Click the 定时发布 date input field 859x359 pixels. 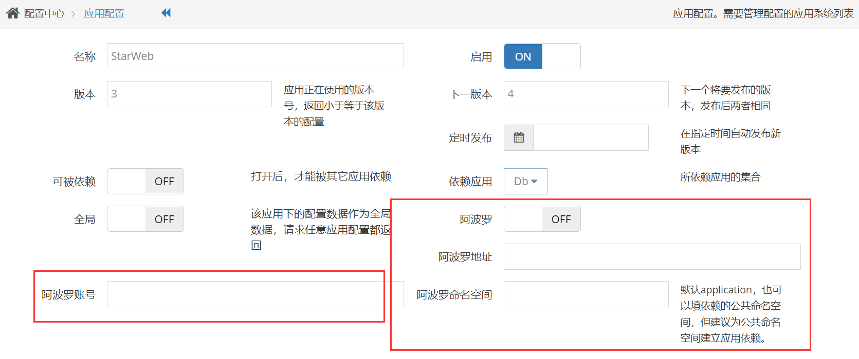point(591,137)
